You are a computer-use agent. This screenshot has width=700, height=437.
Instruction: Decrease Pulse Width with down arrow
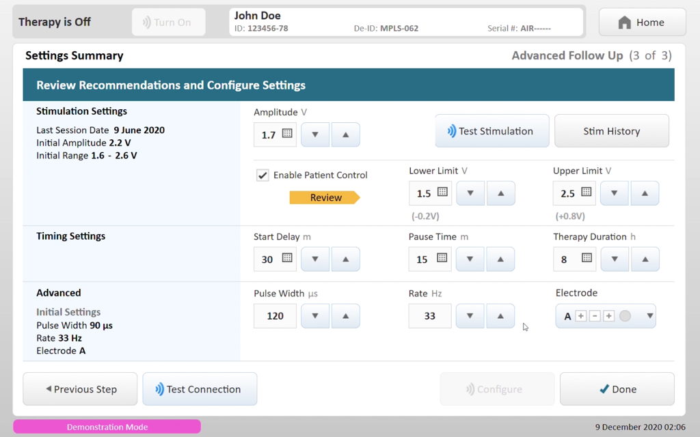pyautogui.click(x=315, y=315)
